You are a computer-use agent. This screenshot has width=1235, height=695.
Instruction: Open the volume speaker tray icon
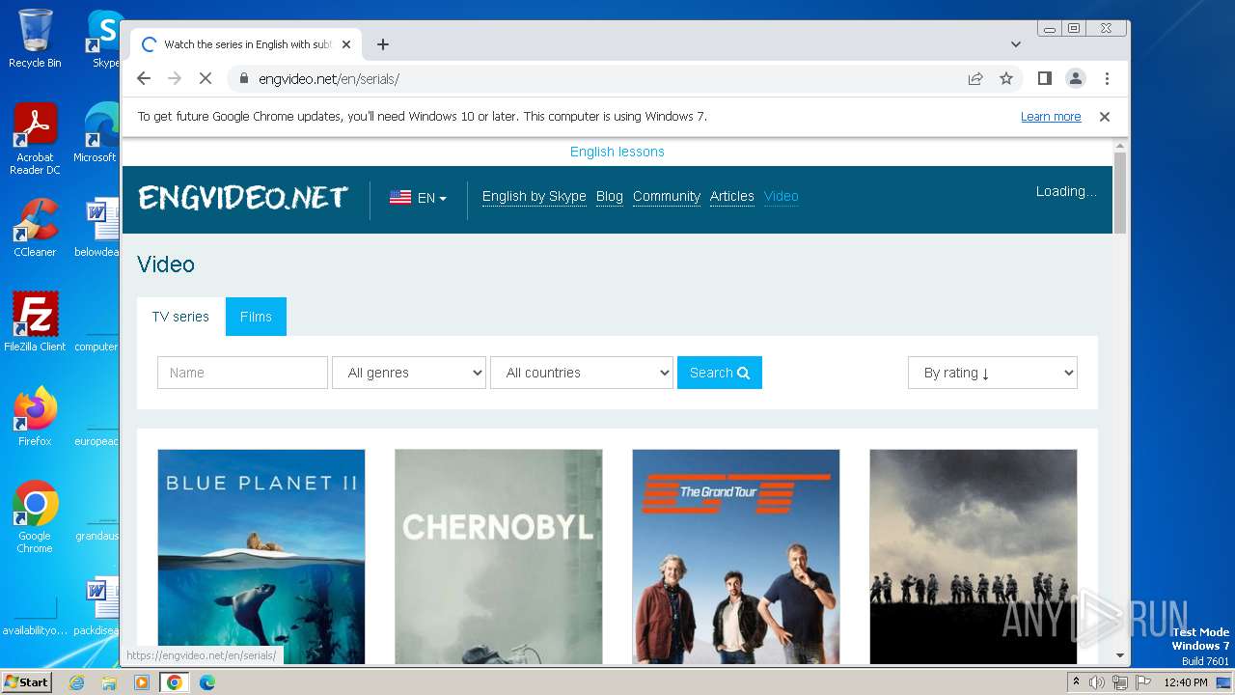coord(1097,682)
